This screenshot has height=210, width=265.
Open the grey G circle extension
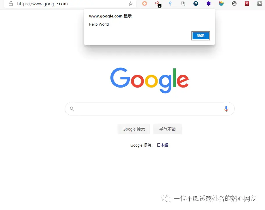[x=234, y=3]
